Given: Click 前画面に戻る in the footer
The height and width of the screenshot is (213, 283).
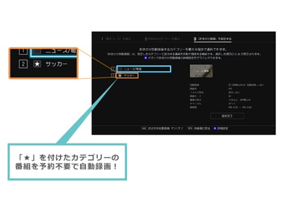Looking at the screenshot, I should (202, 128).
